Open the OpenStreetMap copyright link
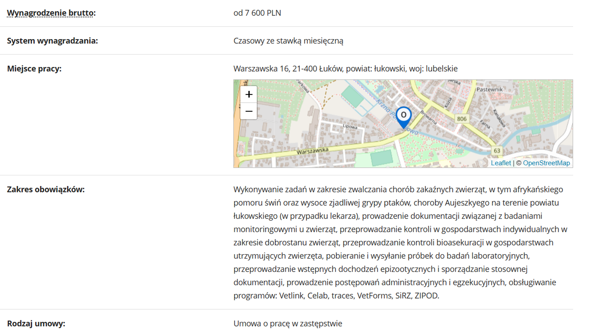Screen dimensions: 599x336 click(546, 163)
